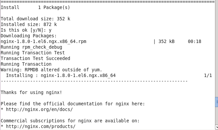
Task: Click the 'Install 1 Package(s)' summary line
Action: coord(35,7)
